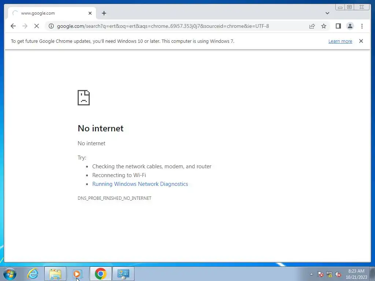The width and height of the screenshot is (375, 281).
Task: Click the address bar URL
Action: click(x=163, y=26)
